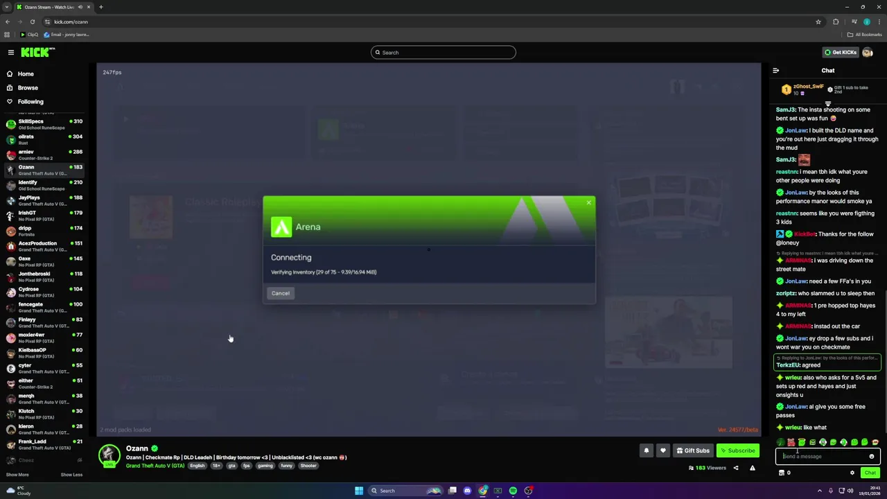Open the channel shop points icon
The height and width of the screenshot is (499, 887).
click(x=782, y=473)
